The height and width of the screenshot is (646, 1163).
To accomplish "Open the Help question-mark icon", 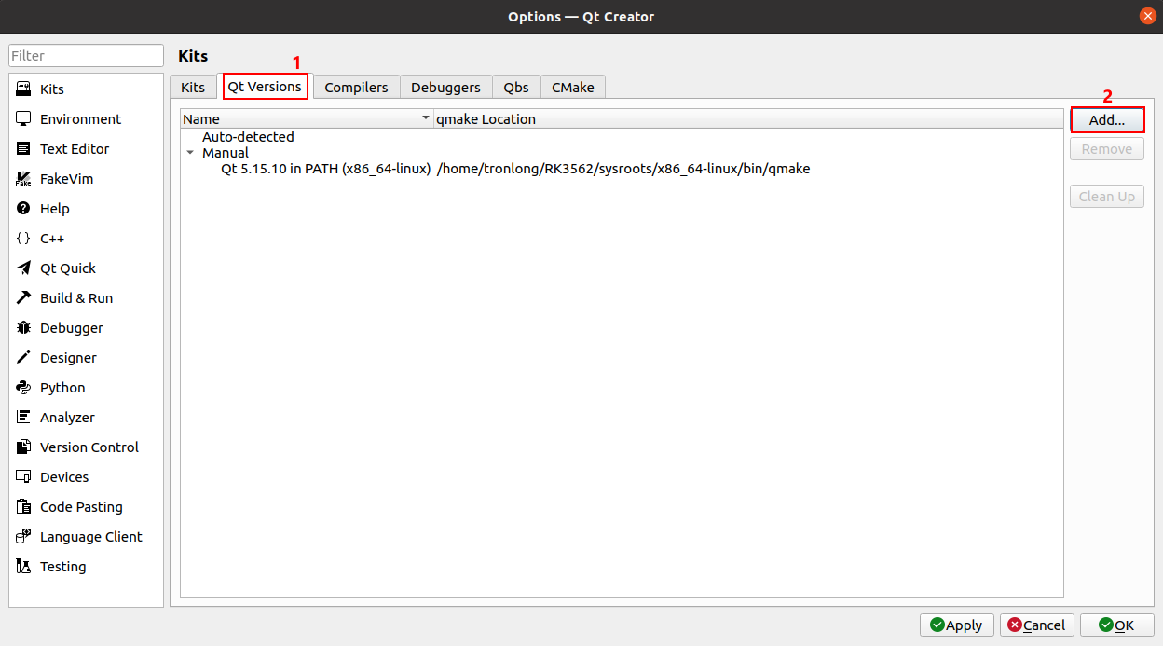I will [23, 209].
